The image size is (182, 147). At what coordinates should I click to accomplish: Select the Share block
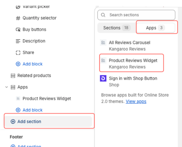click(x=28, y=53)
